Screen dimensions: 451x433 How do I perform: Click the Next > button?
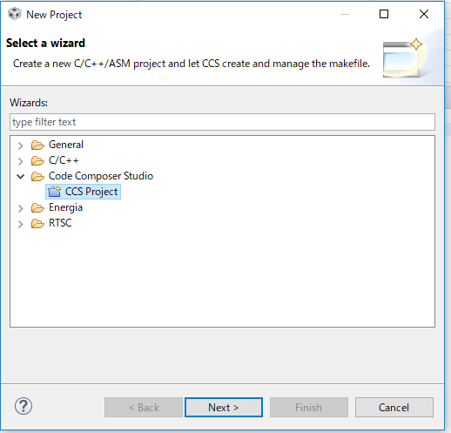click(224, 407)
